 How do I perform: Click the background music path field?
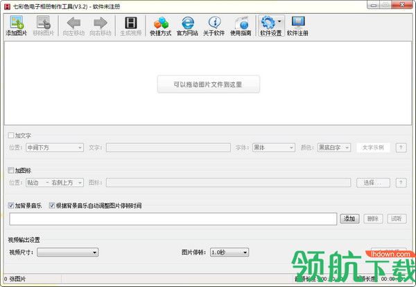173,219
